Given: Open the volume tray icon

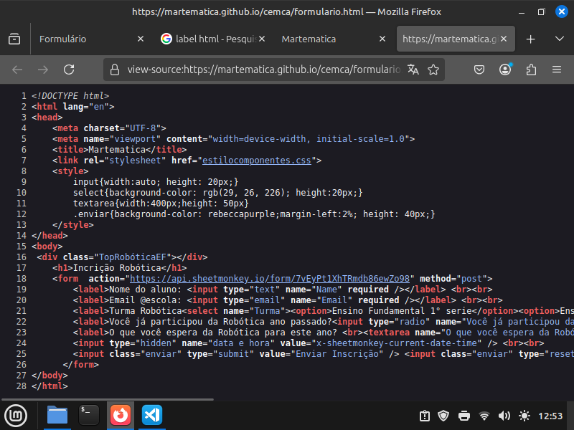Looking at the screenshot, I should (x=504, y=416).
